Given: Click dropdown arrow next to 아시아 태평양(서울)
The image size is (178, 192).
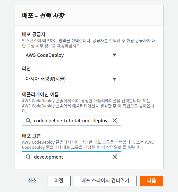Looking at the screenshot, I should (115, 79).
